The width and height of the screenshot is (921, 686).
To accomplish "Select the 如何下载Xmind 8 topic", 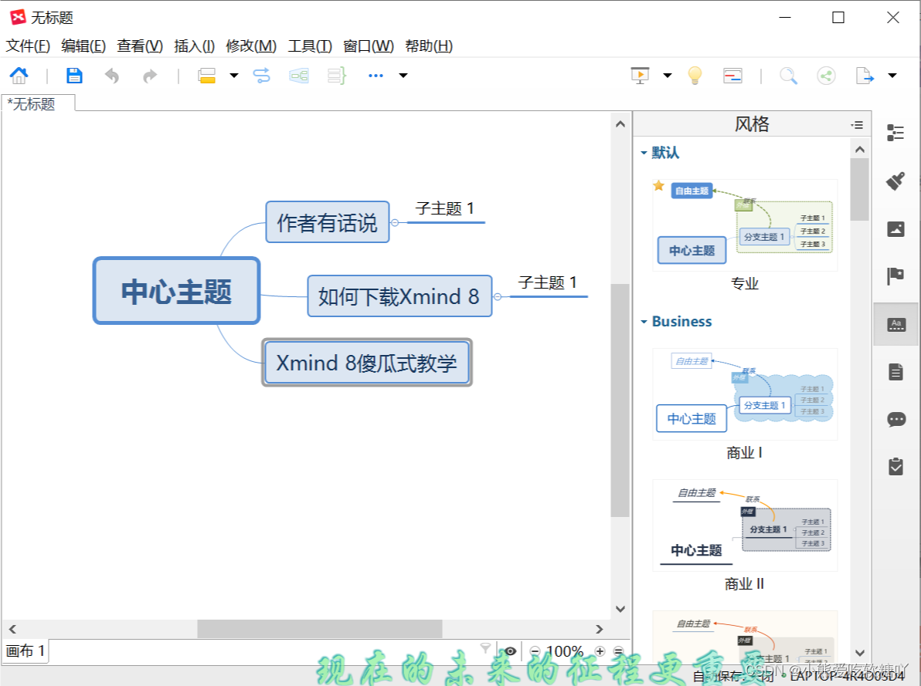I will click(399, 296).
